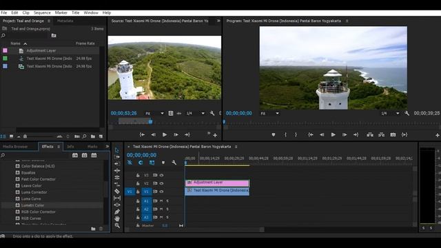Select the Slip tool
The image size is (441, 248).
(117, 198)
